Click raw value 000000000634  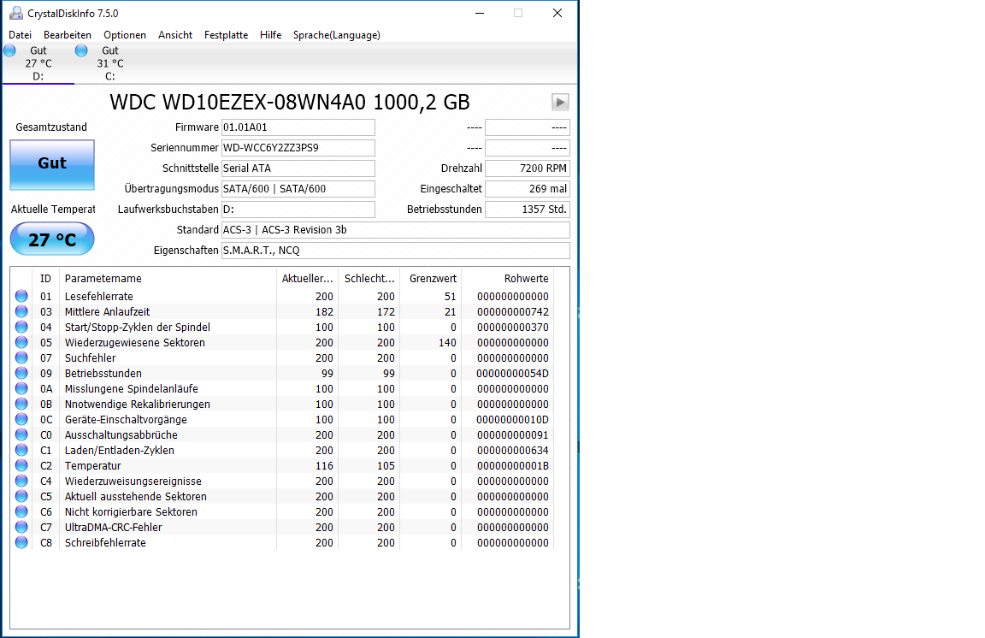(x=513, y=450)
